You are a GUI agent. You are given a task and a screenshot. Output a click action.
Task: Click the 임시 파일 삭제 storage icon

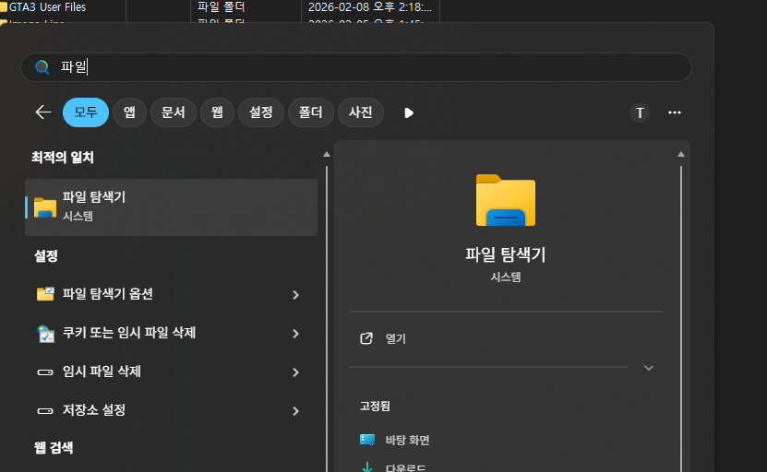tap(45, 372)
